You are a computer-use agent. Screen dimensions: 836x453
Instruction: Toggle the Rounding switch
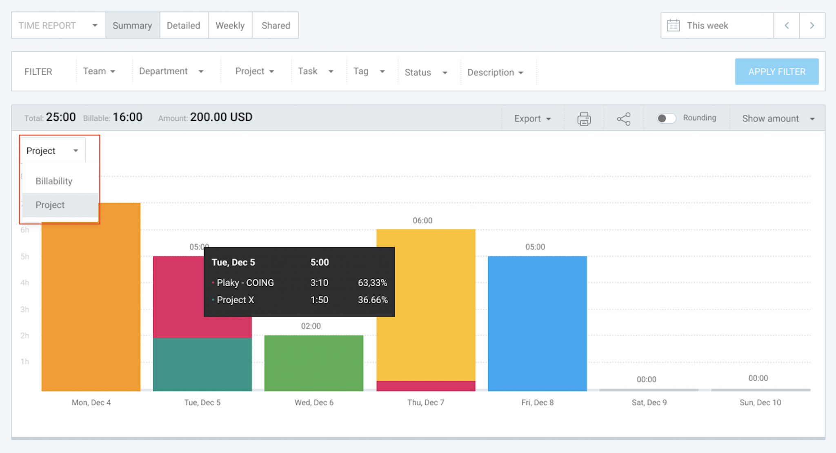(x=666, y=118)
